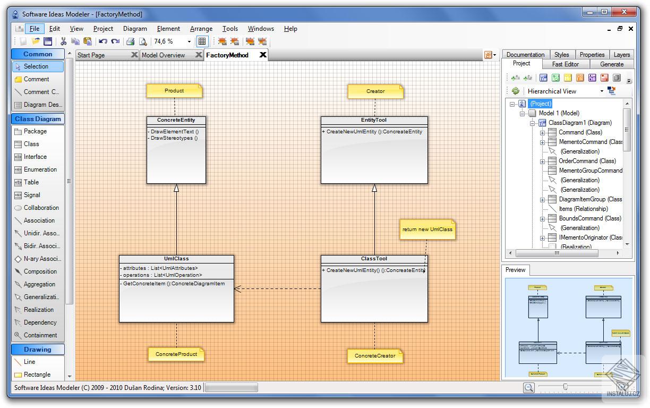650x408 pixels.
Task: Select the Generalization tool in the toolbox
Action: point(38,297)
